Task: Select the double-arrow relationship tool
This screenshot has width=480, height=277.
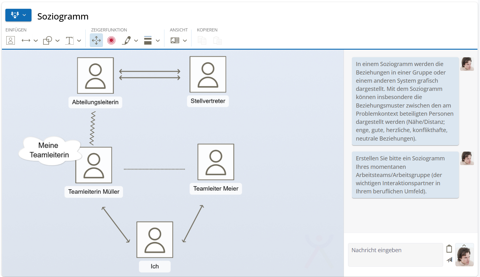Action: click(26, 41)
